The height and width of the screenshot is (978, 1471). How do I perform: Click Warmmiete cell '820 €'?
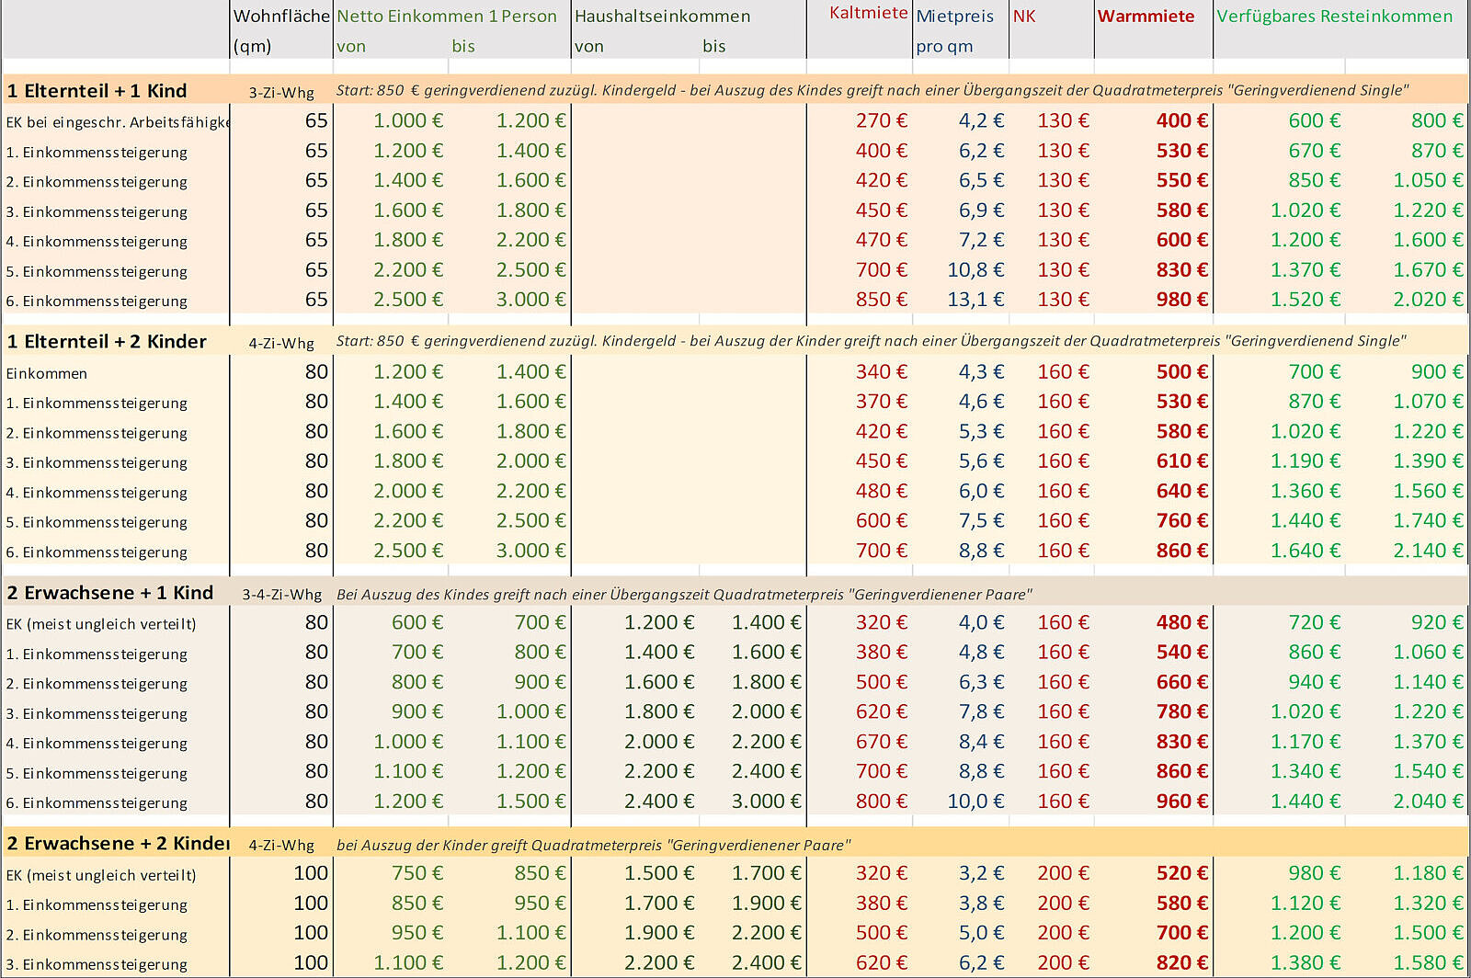point(1181,962)
